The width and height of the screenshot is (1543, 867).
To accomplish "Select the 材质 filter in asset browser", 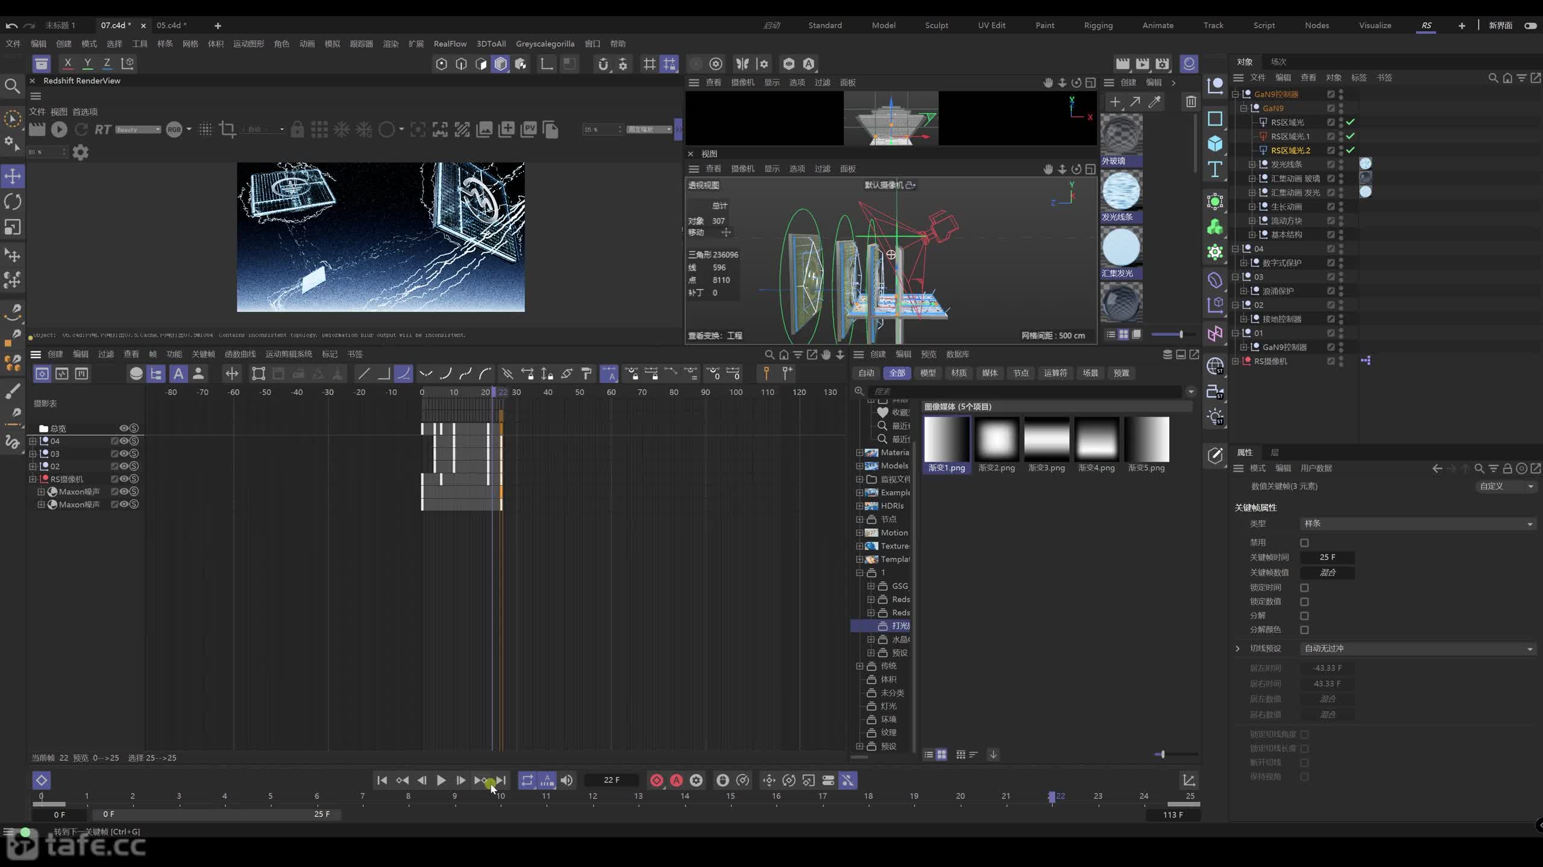I will [958, 373].
